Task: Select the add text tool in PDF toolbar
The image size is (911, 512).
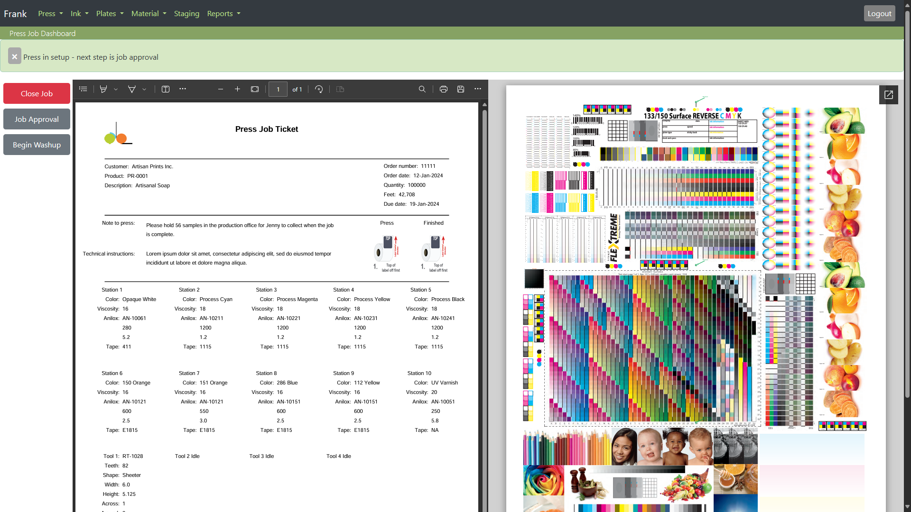Action: (x=166, y=89)
